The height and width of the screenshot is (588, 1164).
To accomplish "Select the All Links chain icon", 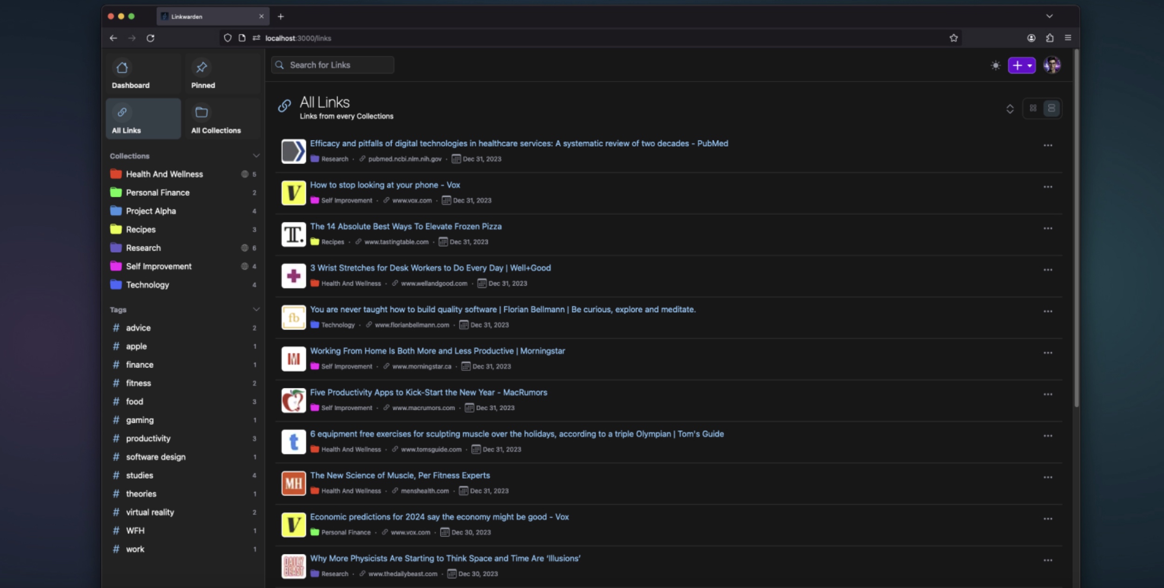I will [122, 112].
